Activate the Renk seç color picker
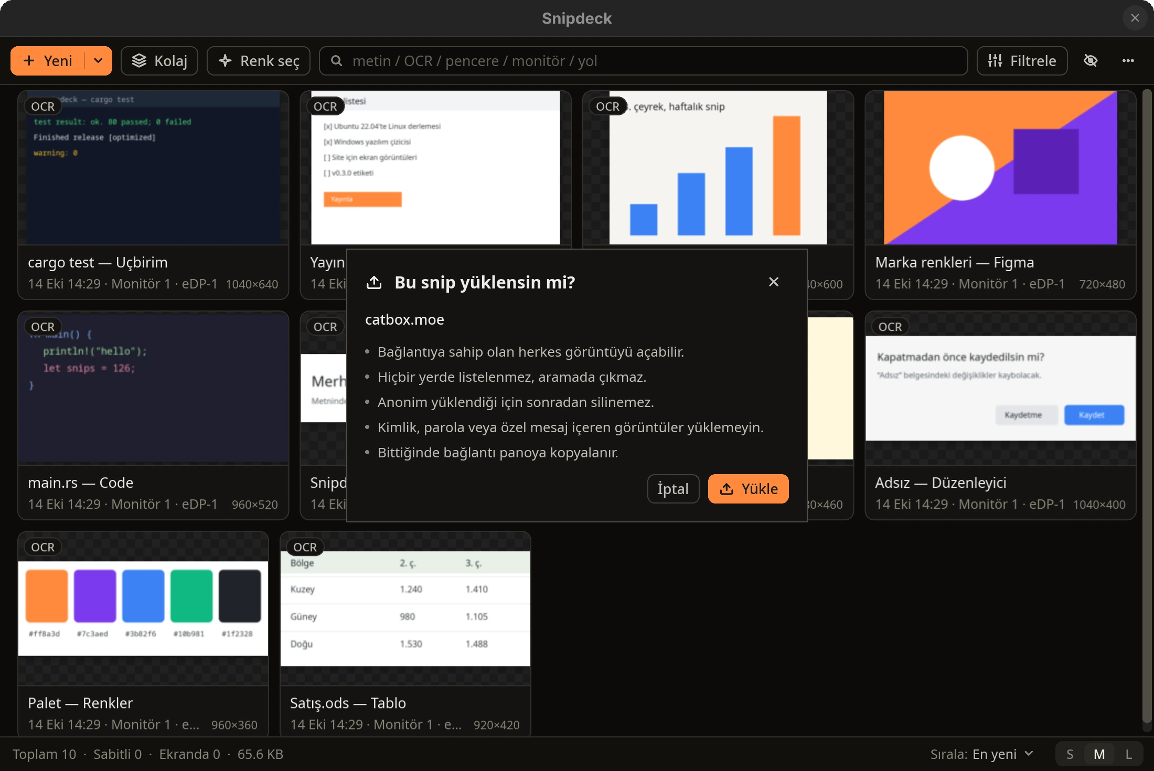Image resolution: width=1154 pixels, height=771 pixels. [259, 61]
